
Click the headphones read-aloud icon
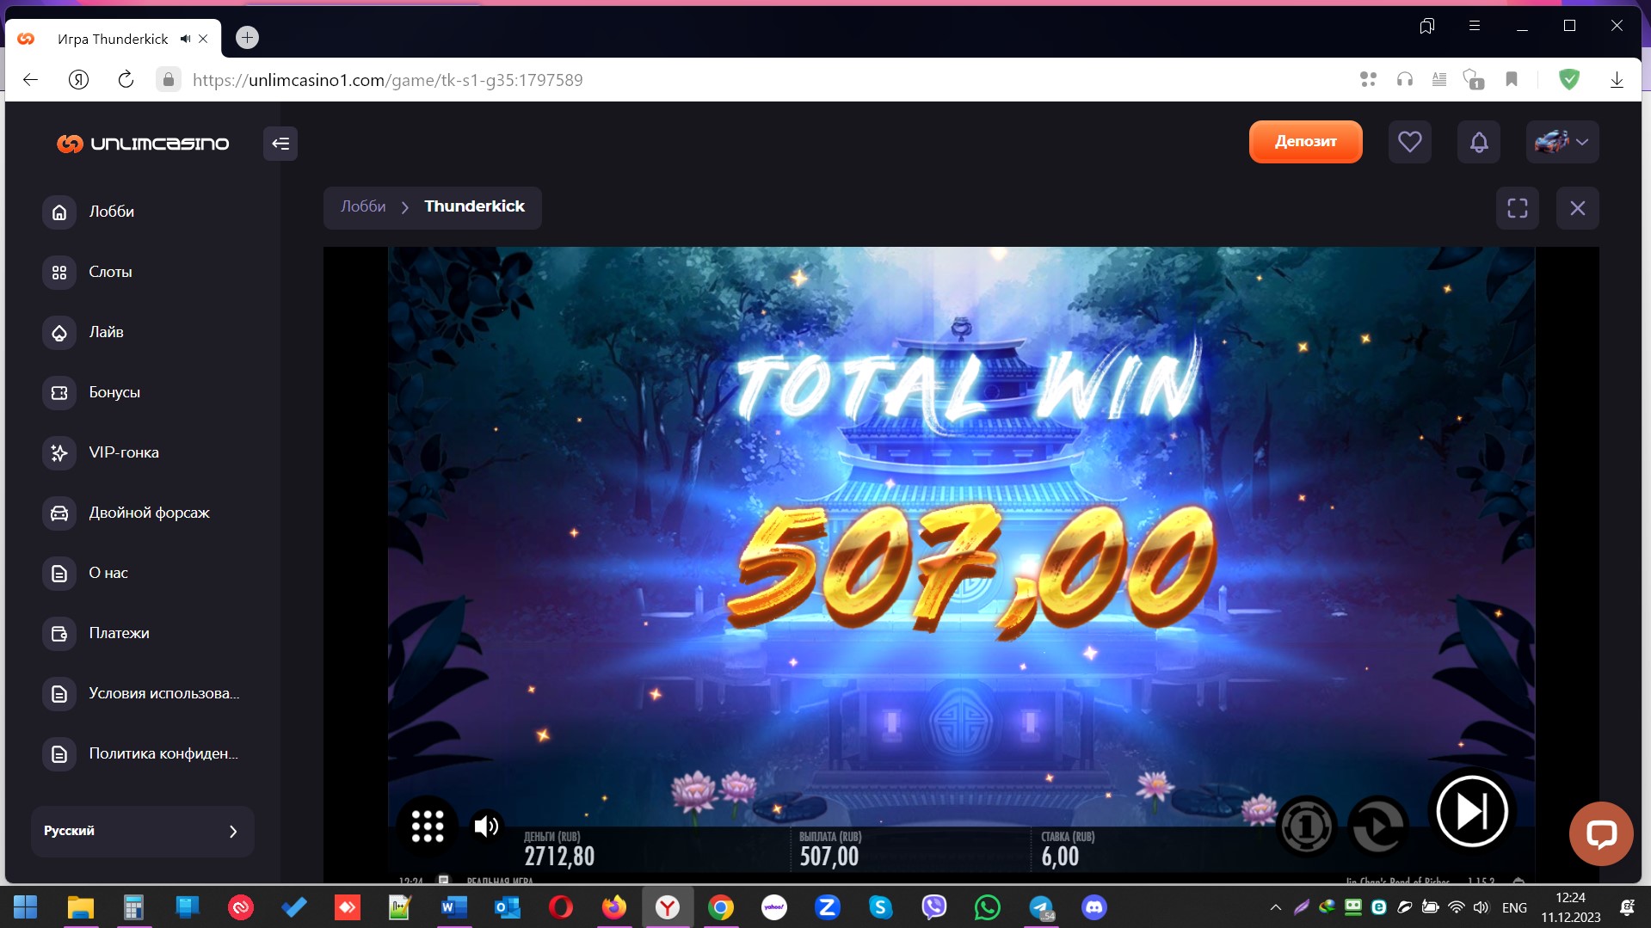click(x=1405, y=80)
